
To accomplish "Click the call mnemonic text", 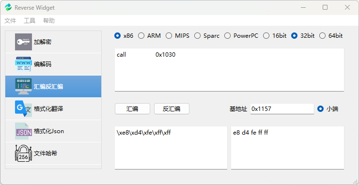I will click(x=121, y=55).
